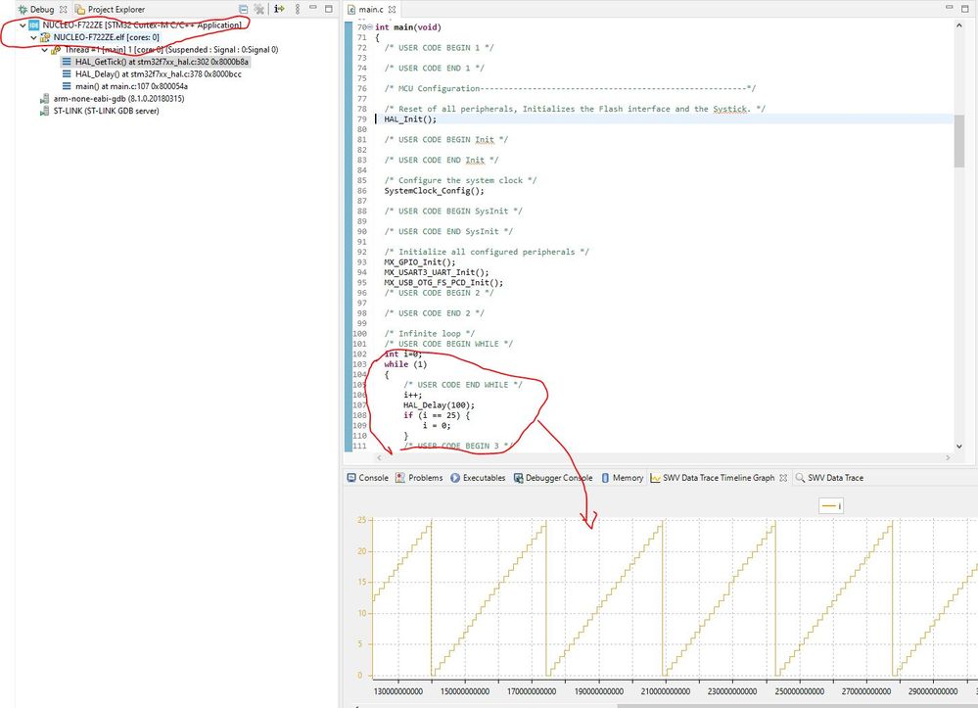Open the Problems tab
This screenshot has height=708, width=978.
tap(419, 478)
